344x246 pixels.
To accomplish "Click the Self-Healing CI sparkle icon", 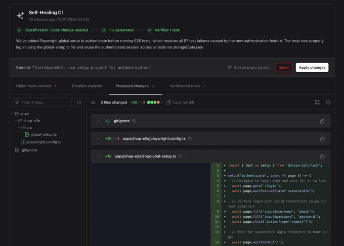I will coord(20,16).
